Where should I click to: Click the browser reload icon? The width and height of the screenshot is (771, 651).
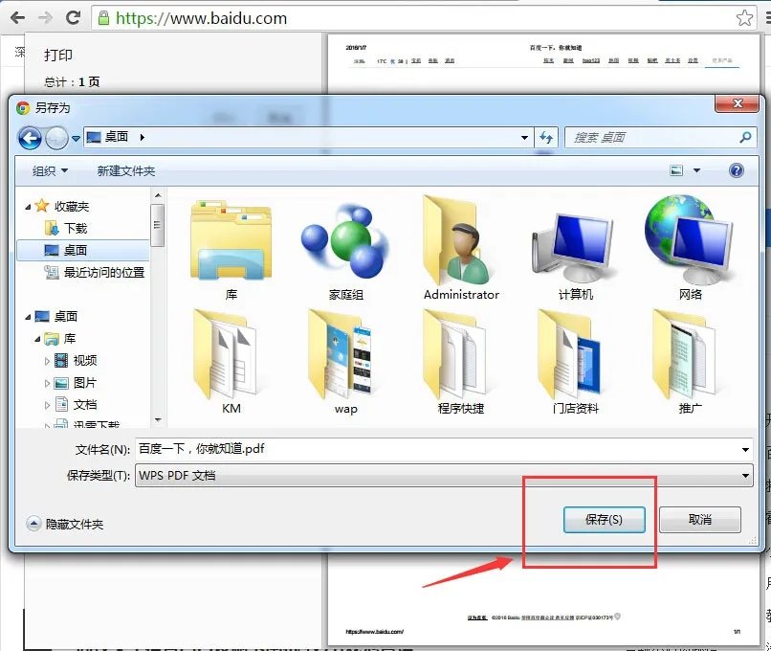coord(75,17)
